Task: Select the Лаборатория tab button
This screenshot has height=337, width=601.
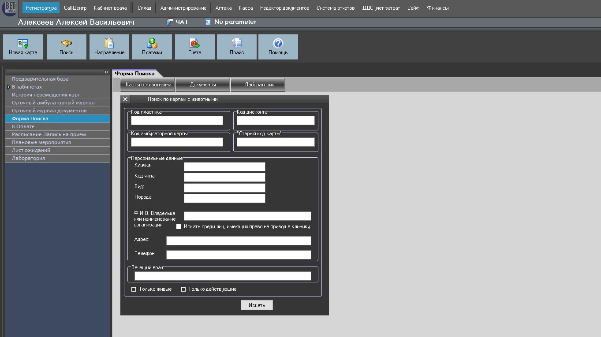Action: click(260, 85)
